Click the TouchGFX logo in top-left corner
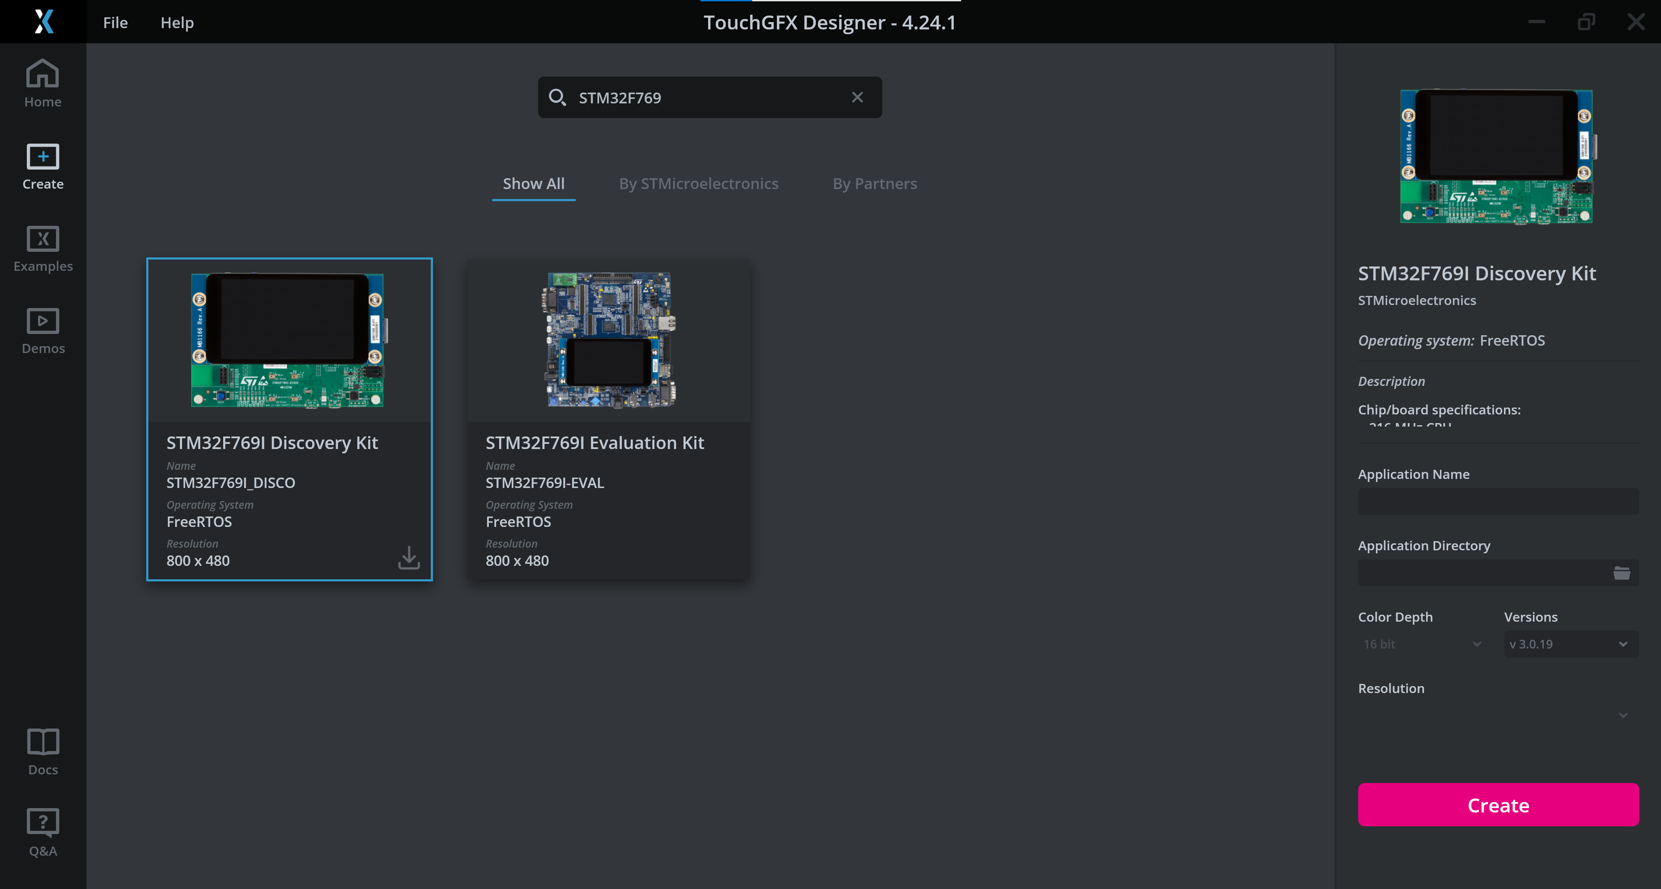 [x=42, y=22]
